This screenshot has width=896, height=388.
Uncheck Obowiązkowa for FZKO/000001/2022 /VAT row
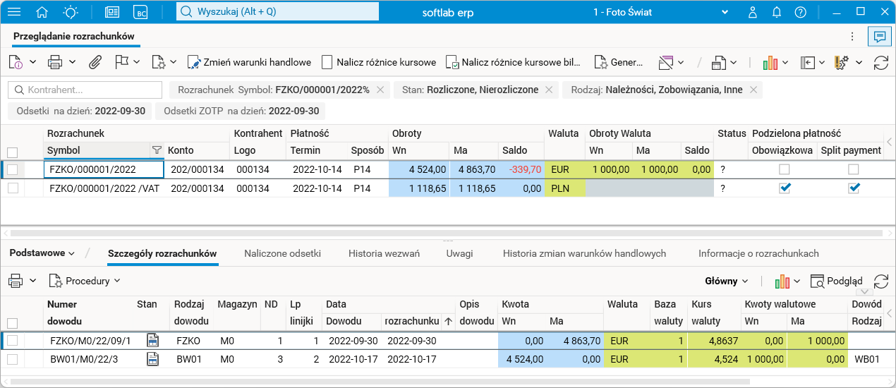(785, 188)
